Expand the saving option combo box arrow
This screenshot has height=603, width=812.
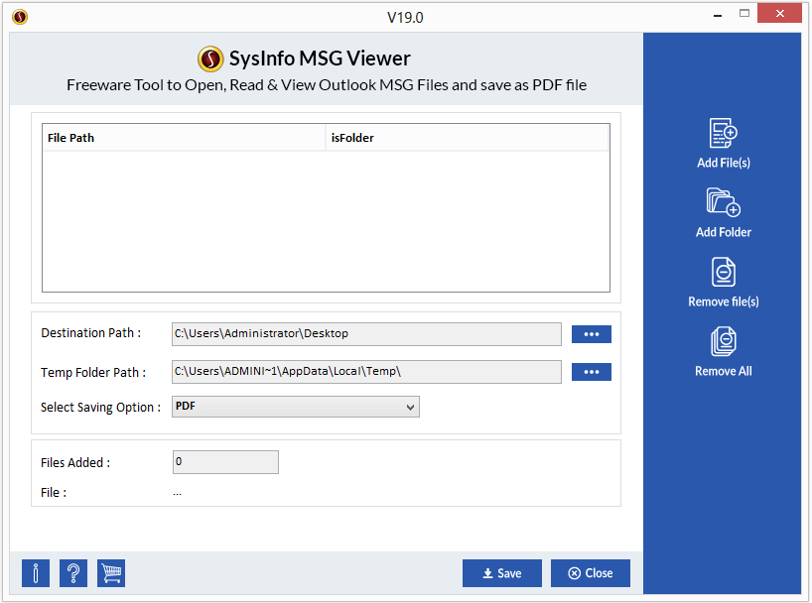410,407
